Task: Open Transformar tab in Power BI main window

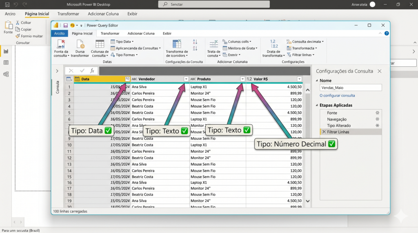Action: 68,14
